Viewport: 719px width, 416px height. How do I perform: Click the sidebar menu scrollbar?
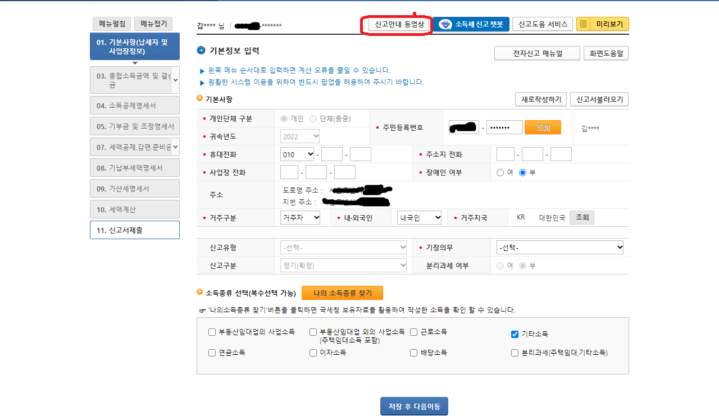(x=176, y=80)
